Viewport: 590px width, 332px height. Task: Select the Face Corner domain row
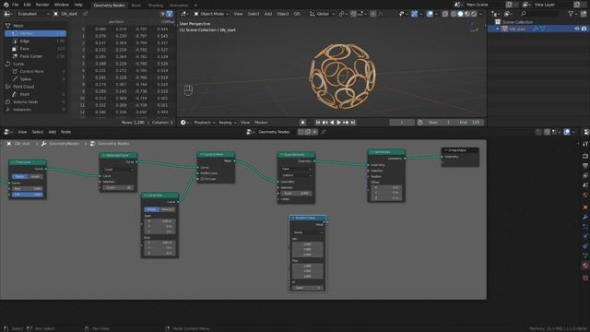[x=35, y=56]
